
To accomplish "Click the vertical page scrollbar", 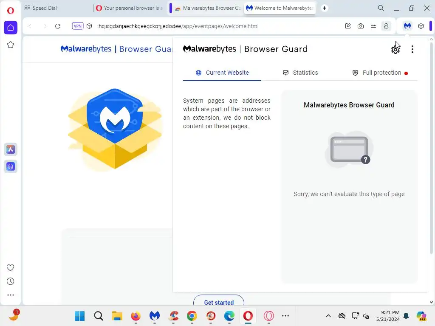I will [x=431, y=148].
